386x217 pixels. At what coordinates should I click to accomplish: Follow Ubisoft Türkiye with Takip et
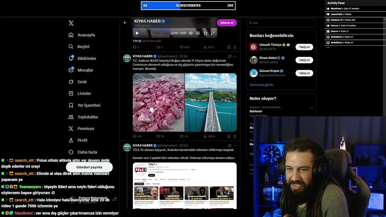[x=304, y=47]
